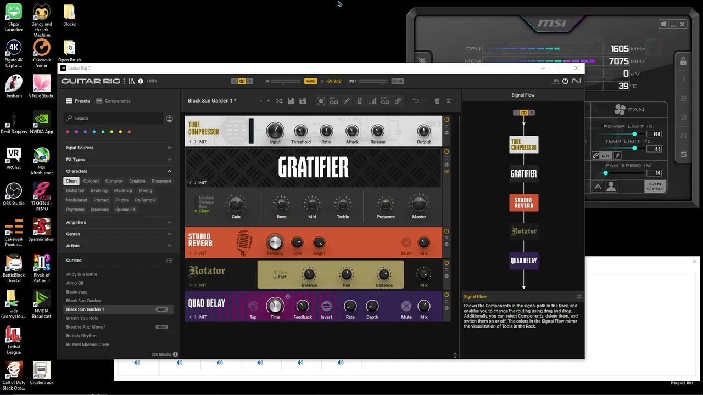The image size is (703, 395).
Task: Switch to the Presets tab
Action: tap(78, 101)
